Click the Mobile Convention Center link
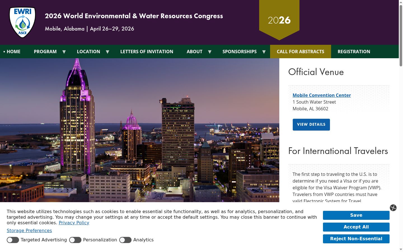This screenshot has width=403, height=252. pyautogui.click(x=322, y=95)
